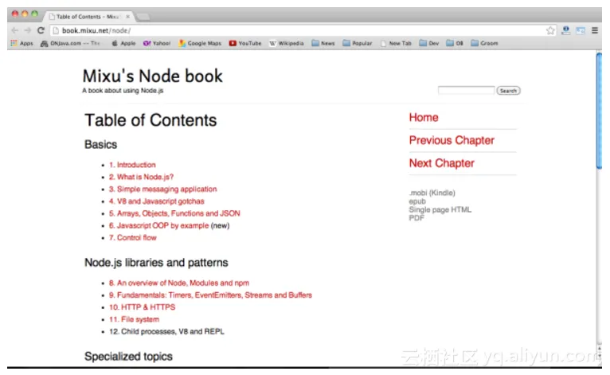Open the Apps bookmark shortcut
This screenshot has height=375, width=610.
(x=22, y=43)
